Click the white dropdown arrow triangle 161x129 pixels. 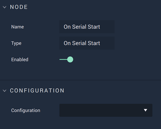point(146,110)
